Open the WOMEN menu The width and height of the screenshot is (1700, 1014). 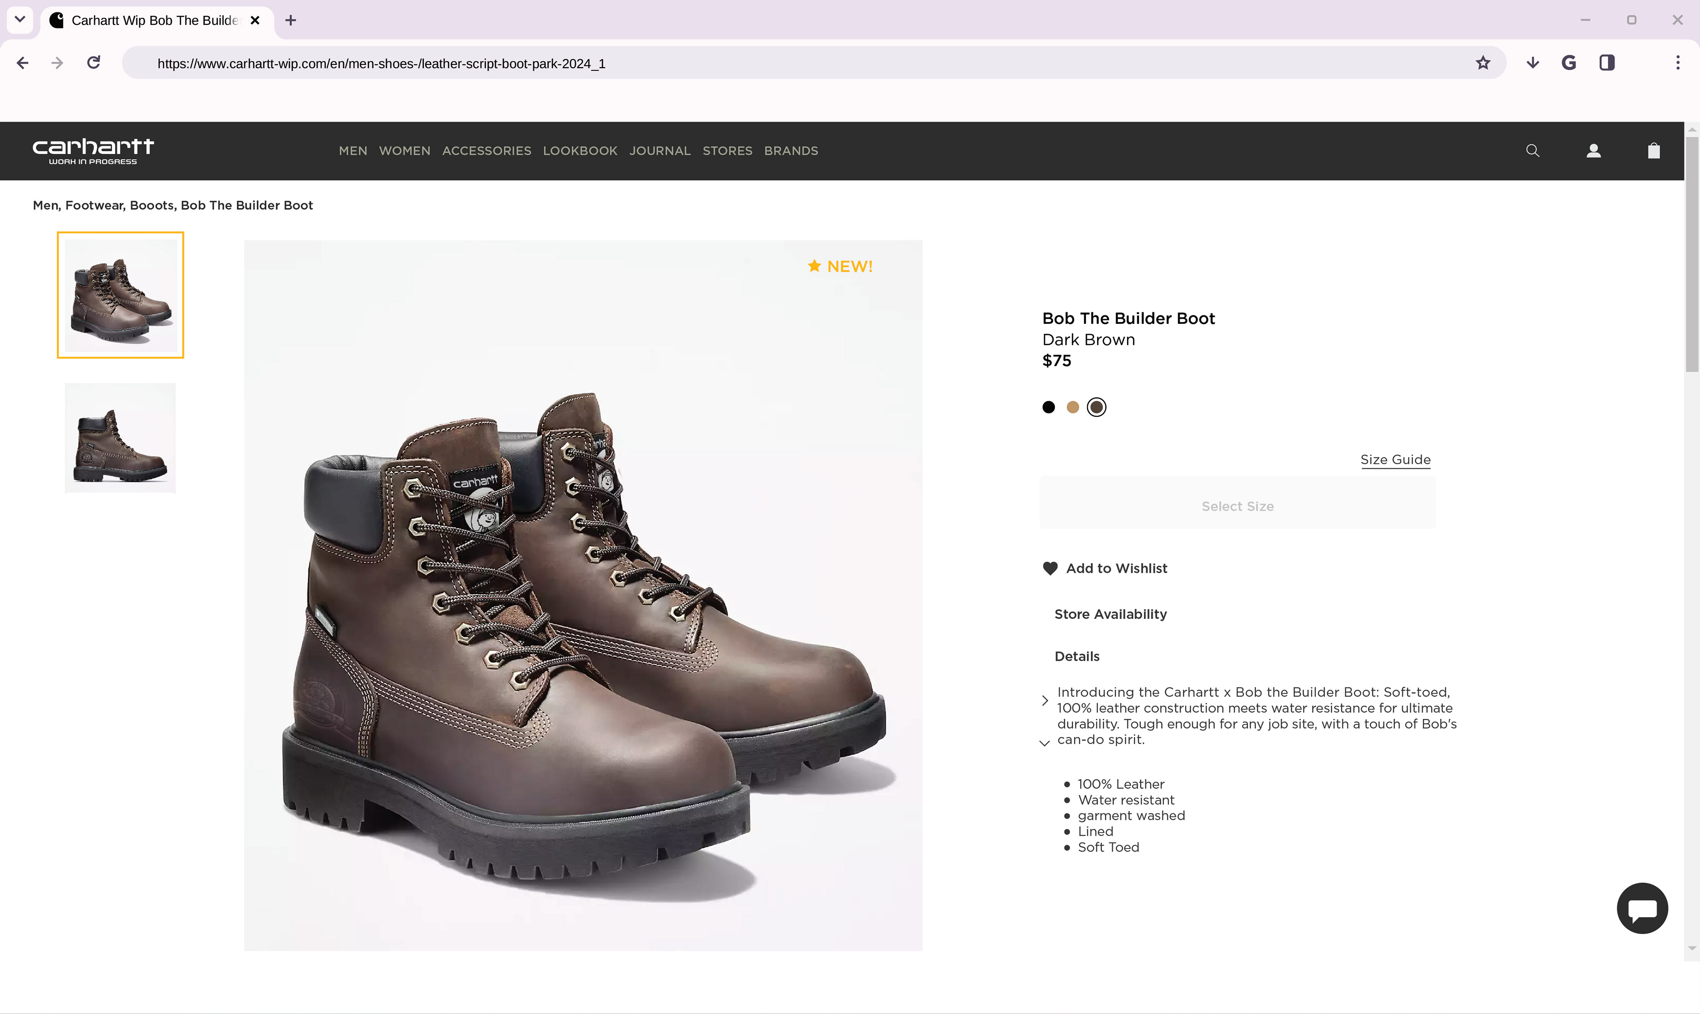[405, 151]
